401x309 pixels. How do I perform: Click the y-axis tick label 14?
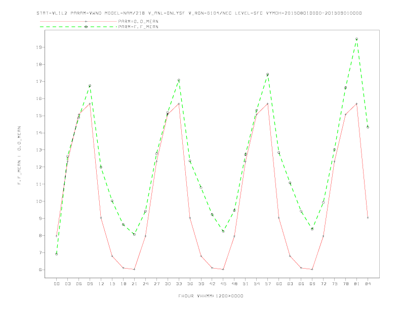tap(38, 133)
